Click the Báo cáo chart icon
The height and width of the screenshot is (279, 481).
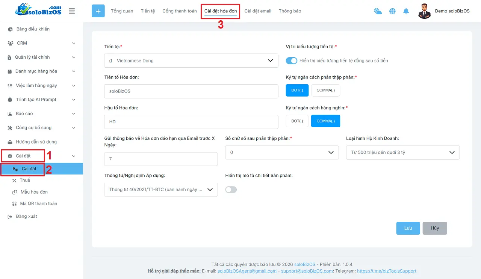pos(10,114)
